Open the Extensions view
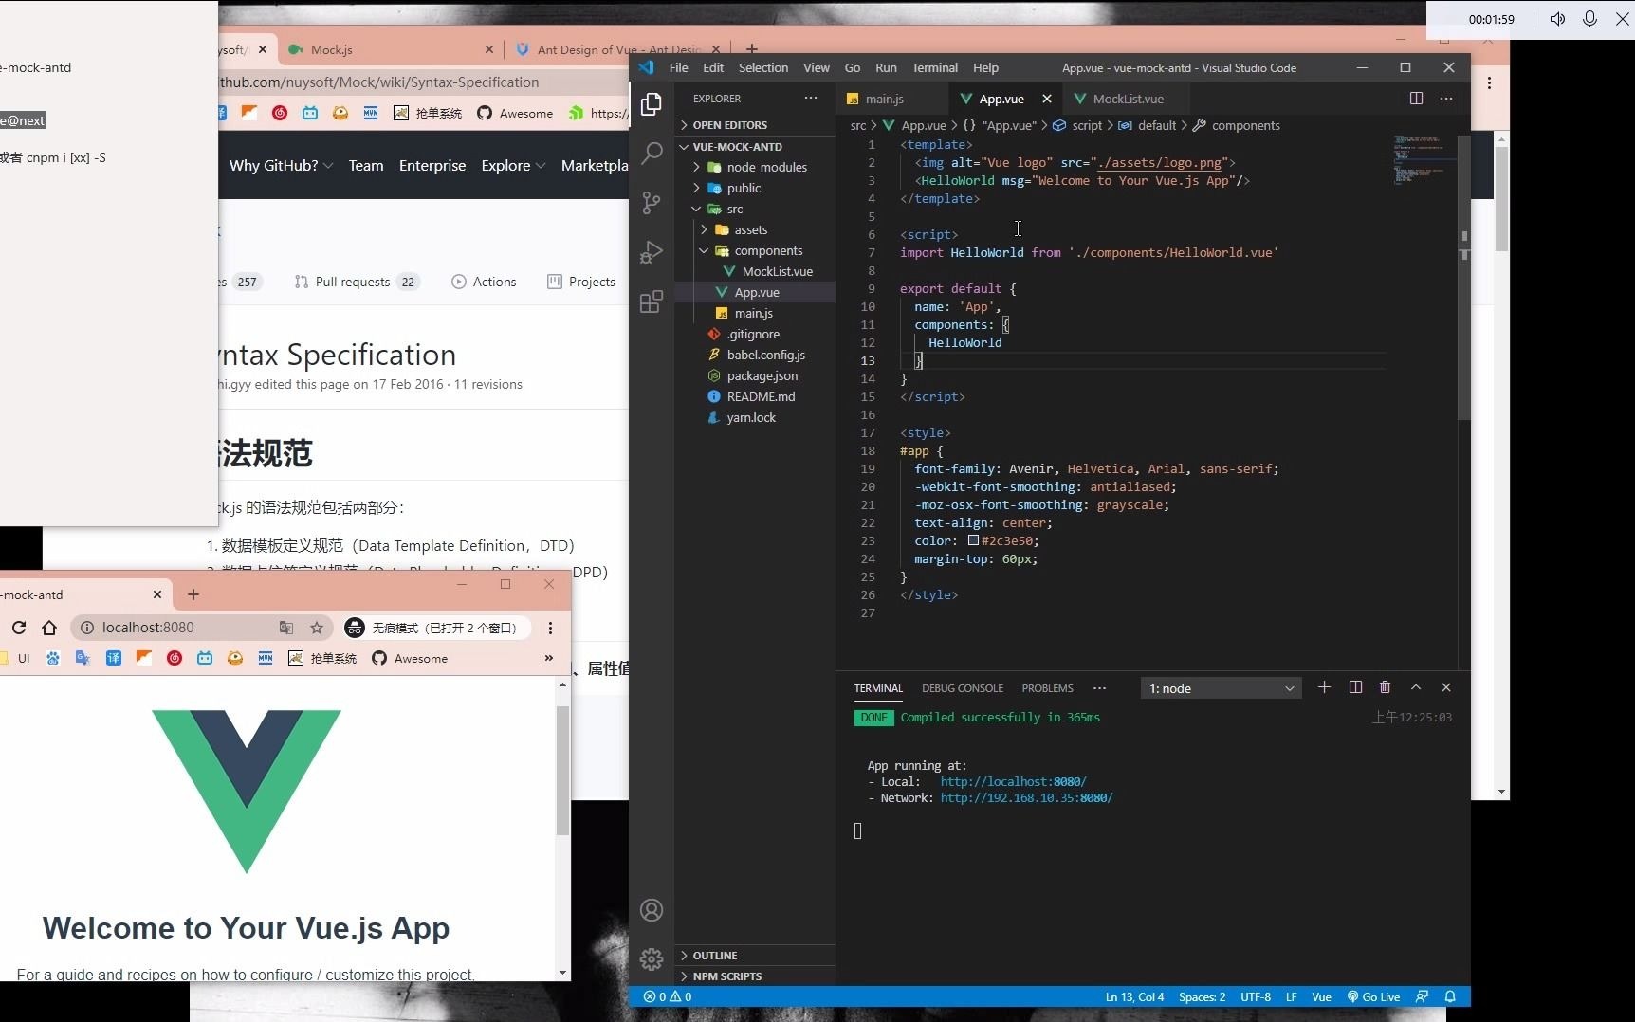Viewport: 1635px width, 1022px height. (652, 301)
